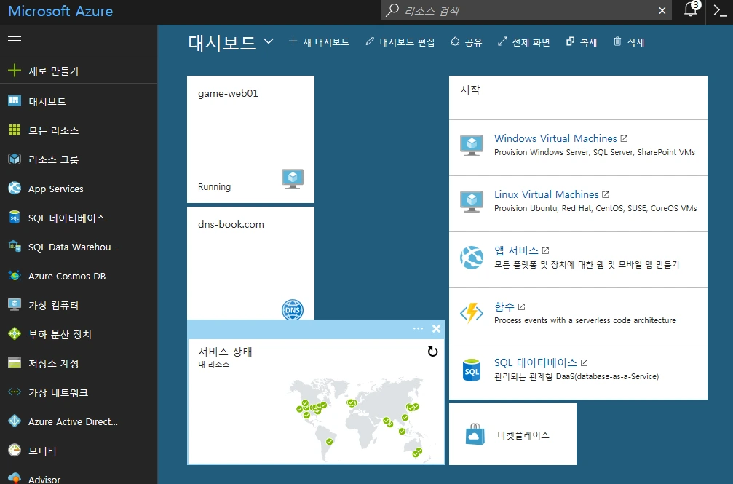Click the game-web01 virtual machine icon
Image resolution: width=733 pixels, height=484 pixels.
coord(293,179)
